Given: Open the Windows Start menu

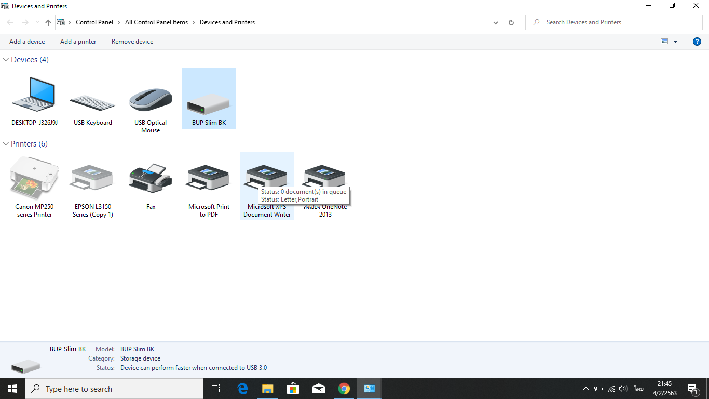Looking at the screenshot, I should point(12,389).
